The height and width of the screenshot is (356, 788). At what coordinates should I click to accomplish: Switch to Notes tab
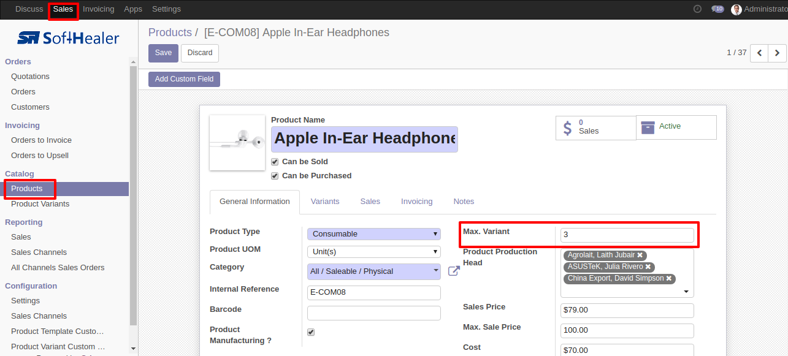point(464,202)
